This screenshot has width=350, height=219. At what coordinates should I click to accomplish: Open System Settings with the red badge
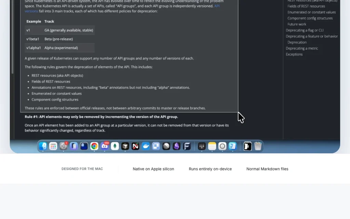pyautogui.click(x=63, y=146)
